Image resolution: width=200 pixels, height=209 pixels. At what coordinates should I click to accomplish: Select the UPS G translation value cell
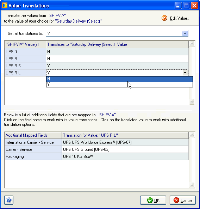click(117, 52)
